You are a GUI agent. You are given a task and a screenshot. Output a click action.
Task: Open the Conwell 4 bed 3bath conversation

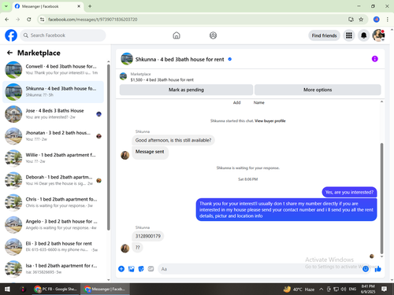[x=53, y=70]
